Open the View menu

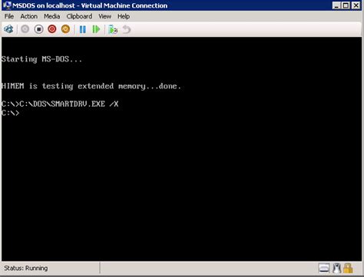(105, 16)
